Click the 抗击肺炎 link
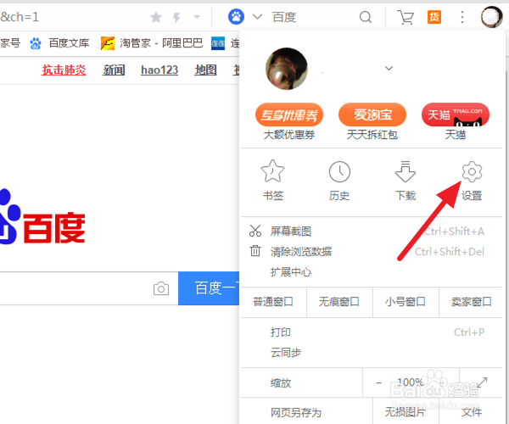Viewport: 509px width, 424px height. [64, 70]
